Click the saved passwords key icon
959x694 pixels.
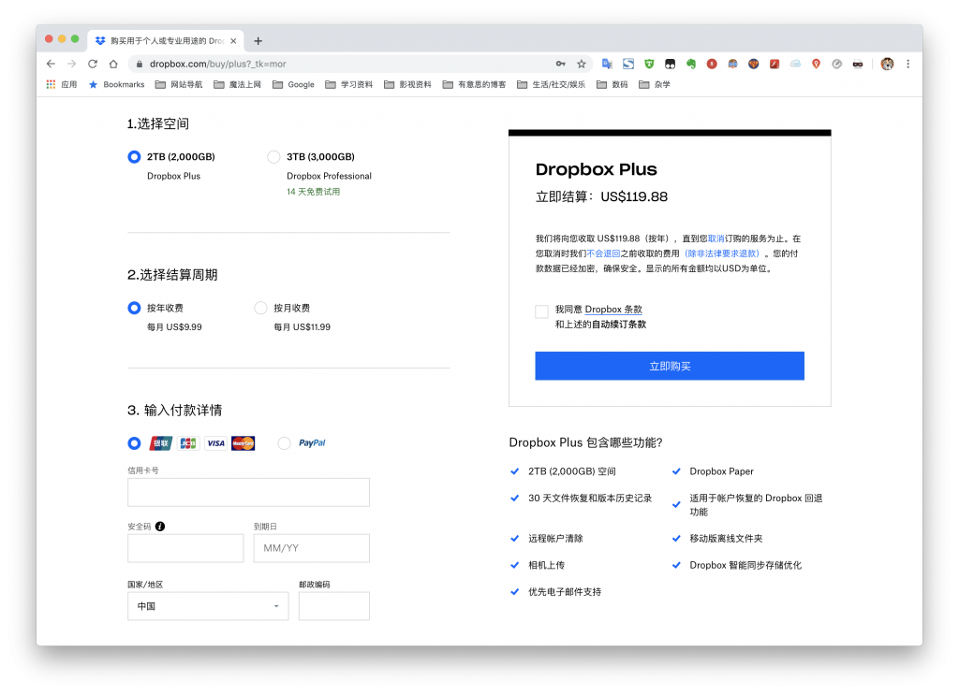pos(561,64)
